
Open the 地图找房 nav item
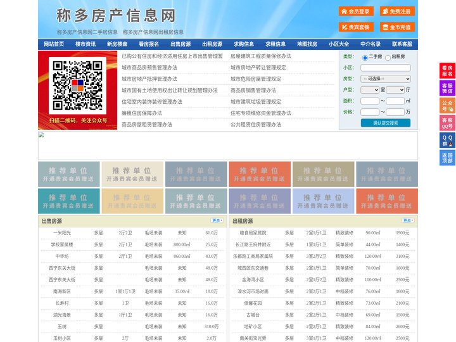point(307,44)
